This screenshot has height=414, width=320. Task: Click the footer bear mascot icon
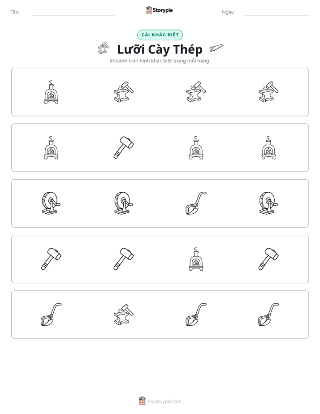click(x=142, y=401)
